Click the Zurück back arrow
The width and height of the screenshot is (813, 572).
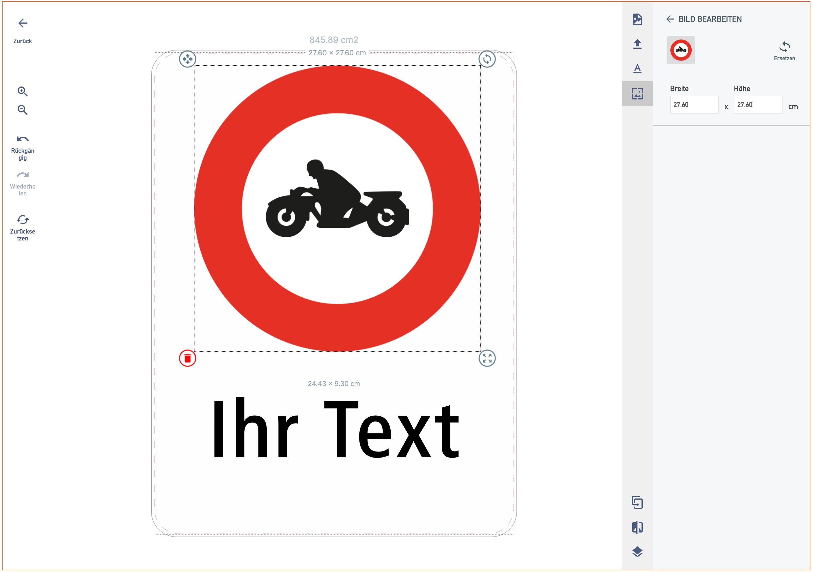point(23,23)
